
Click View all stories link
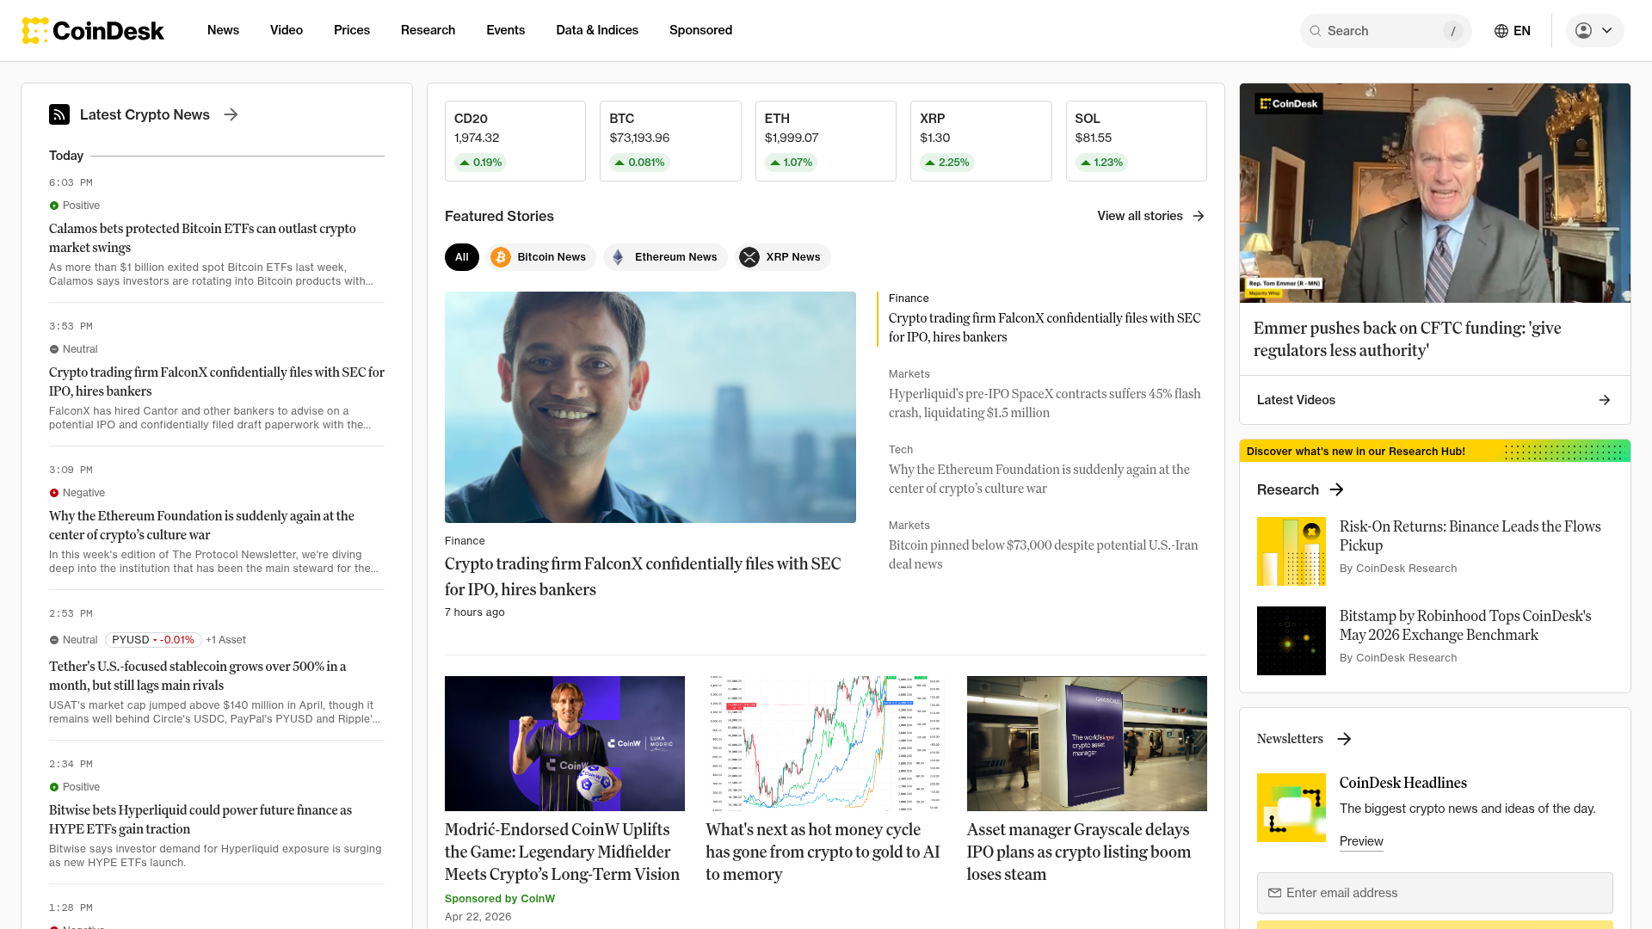click(x=1151, y=216)
